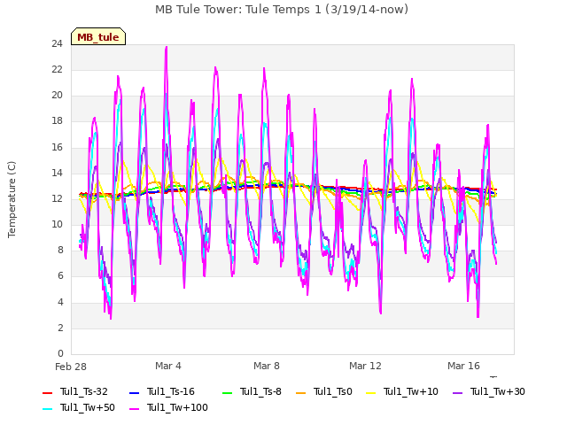Click the 16 y-axis tick label

(x=57, y=147)
